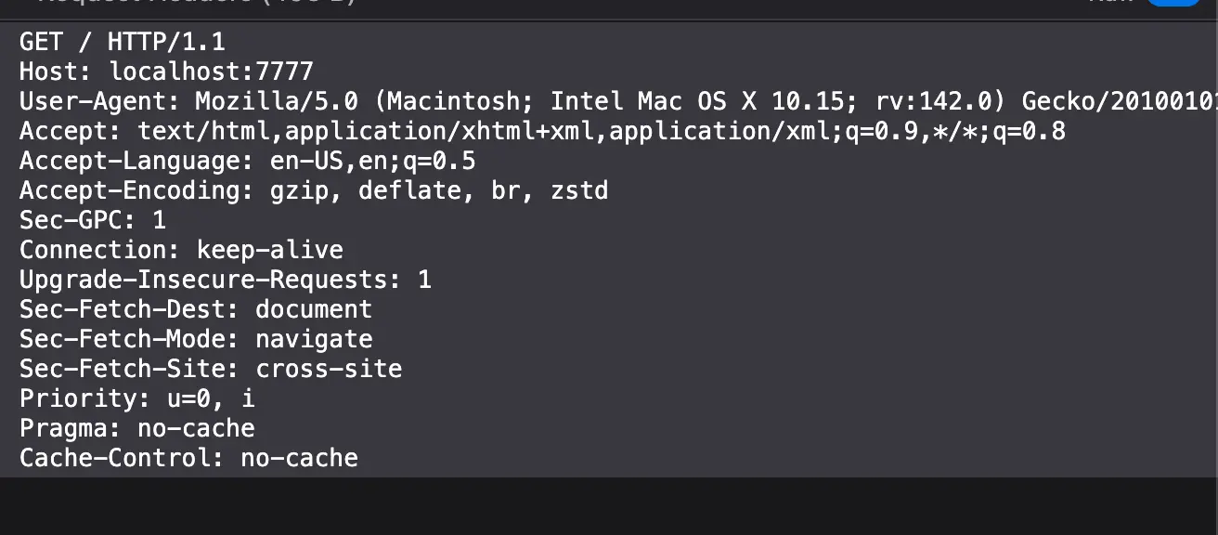The height and width of the screenshot is (535, 1218).
Task: Click the Sec-Fetch-Dest header name
Action: click(129, 309)
